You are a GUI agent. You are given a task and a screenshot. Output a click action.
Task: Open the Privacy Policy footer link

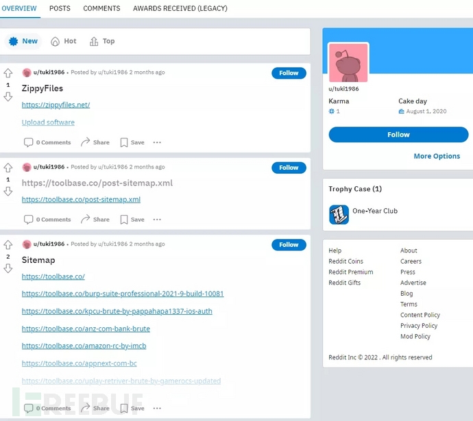(419, 326)
